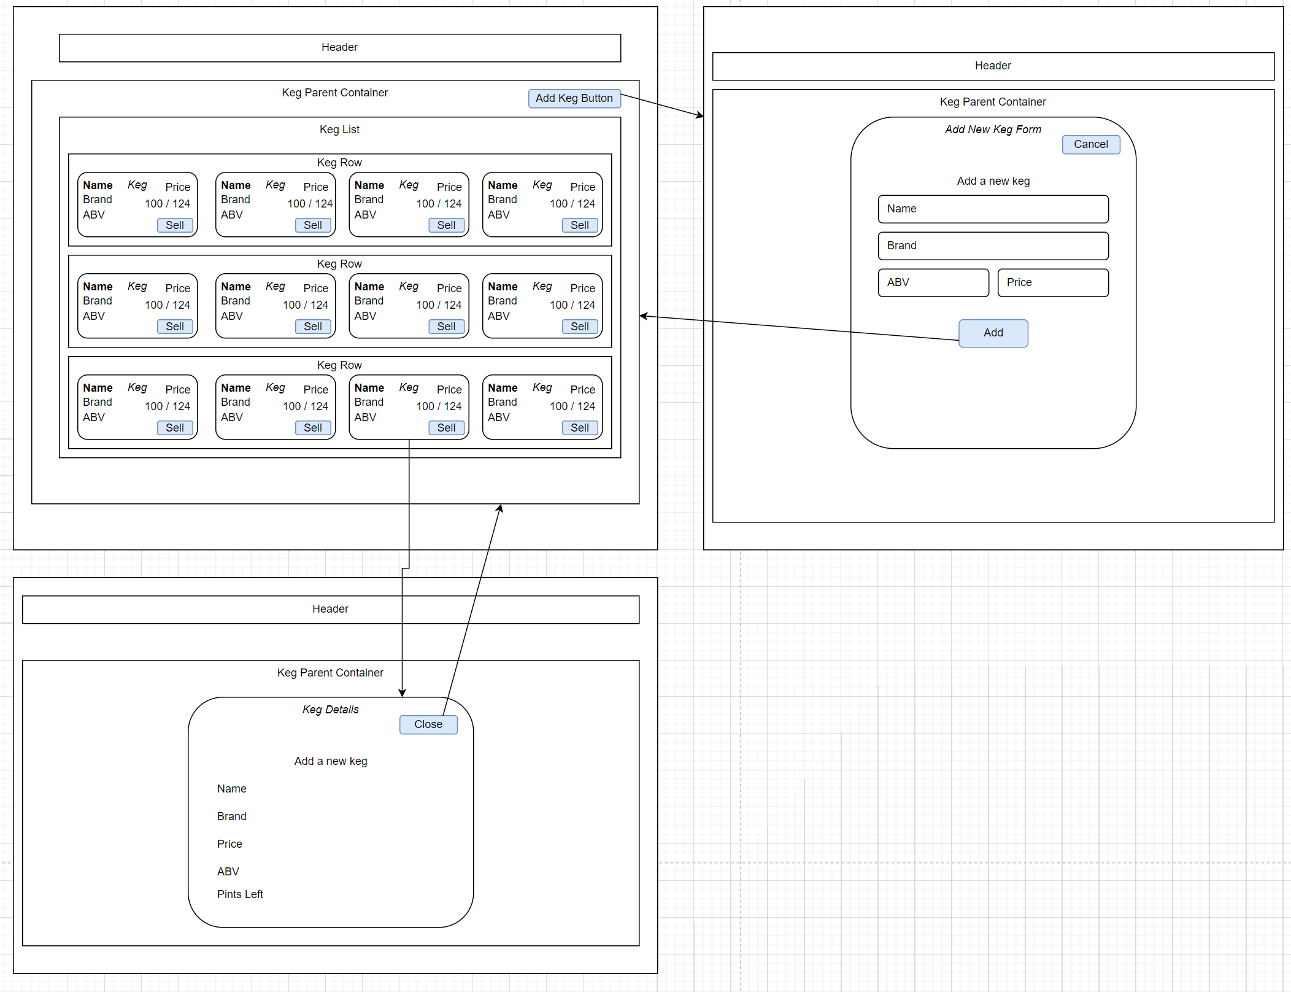Screen dimensions: 1291x992
Task: Click Close button in Keg Details
Action: click(x=428, y=724)
